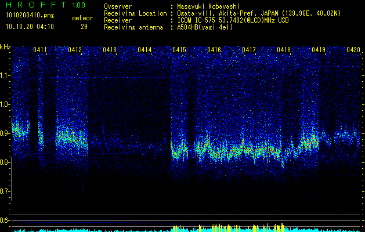
Task: Select observer name Masayuki Kobayashi
Action: (208, 6)
